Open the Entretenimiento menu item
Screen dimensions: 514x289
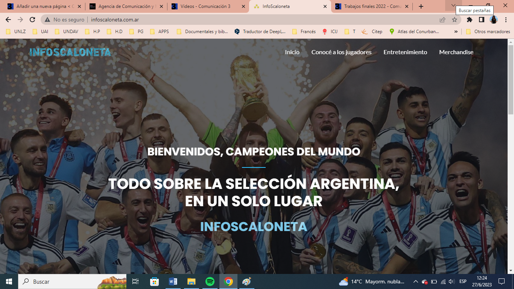pos(405,52)
